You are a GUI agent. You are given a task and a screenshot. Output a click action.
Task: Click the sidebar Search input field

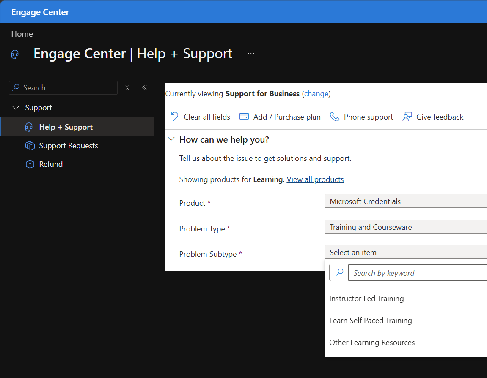pos(63,88)
